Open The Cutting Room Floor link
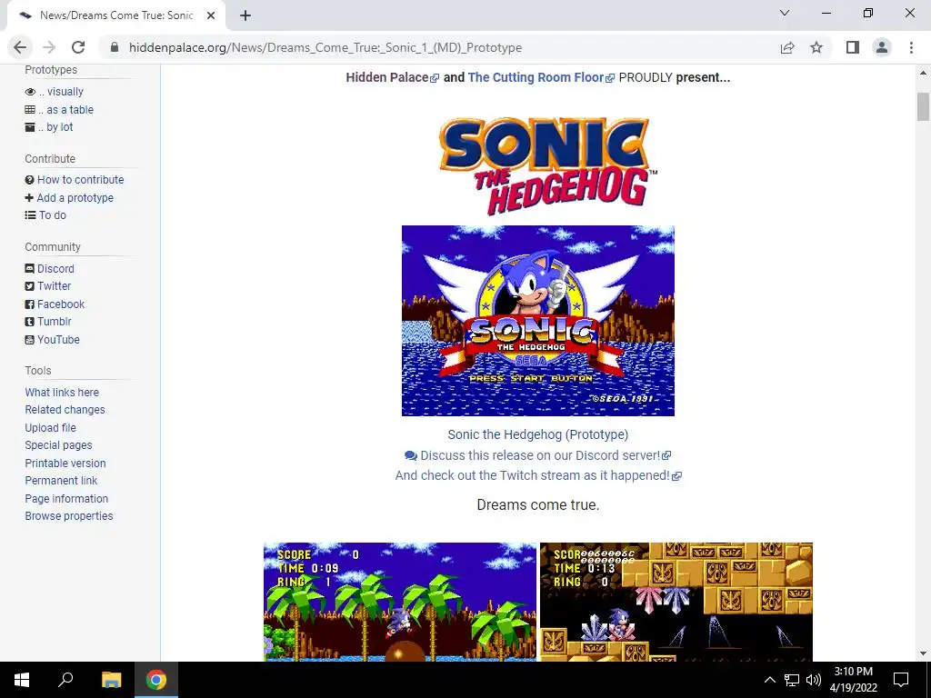 tap(541, 77)
